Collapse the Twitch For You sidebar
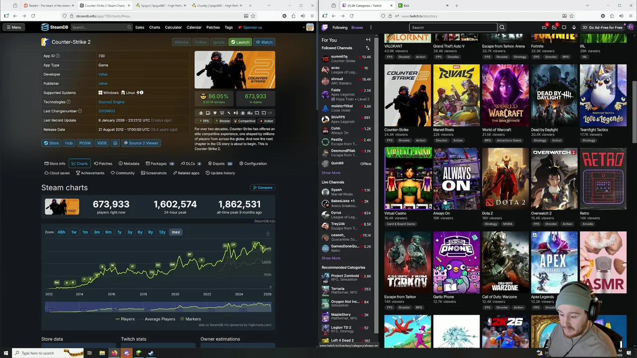This screenshot has width=637, height=358. pos(368,40)
